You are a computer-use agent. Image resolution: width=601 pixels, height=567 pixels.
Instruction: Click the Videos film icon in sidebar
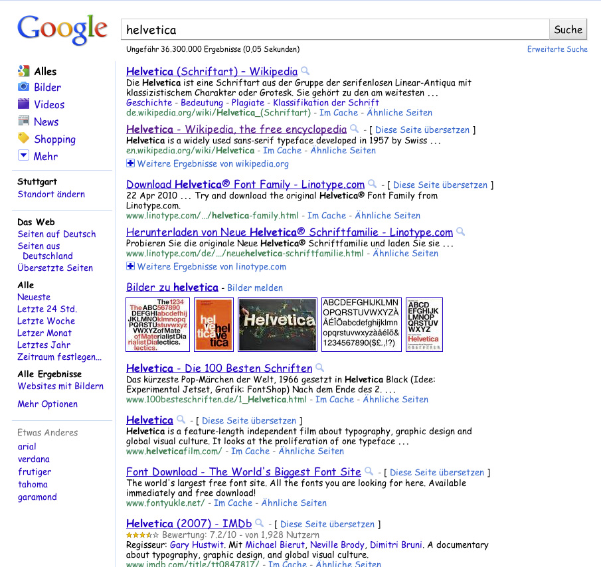pos(23,104)
